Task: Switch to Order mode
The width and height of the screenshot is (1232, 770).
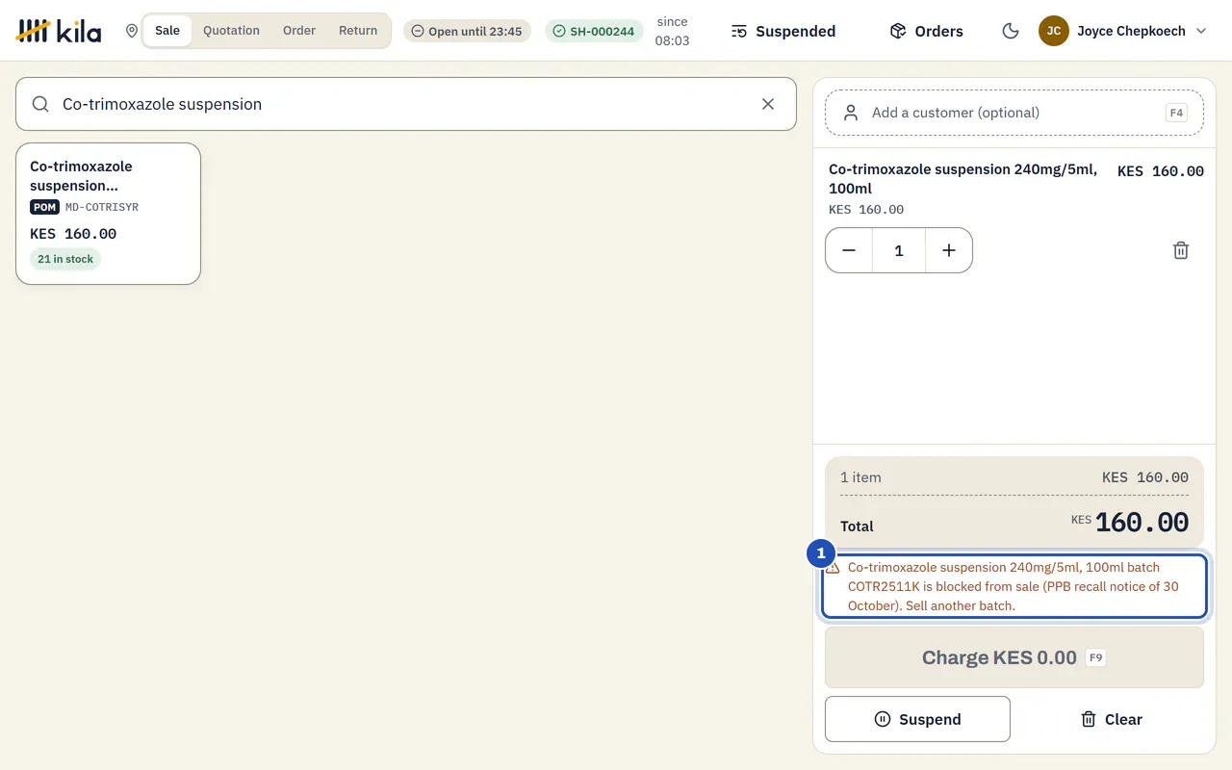Action: (299, 31)
